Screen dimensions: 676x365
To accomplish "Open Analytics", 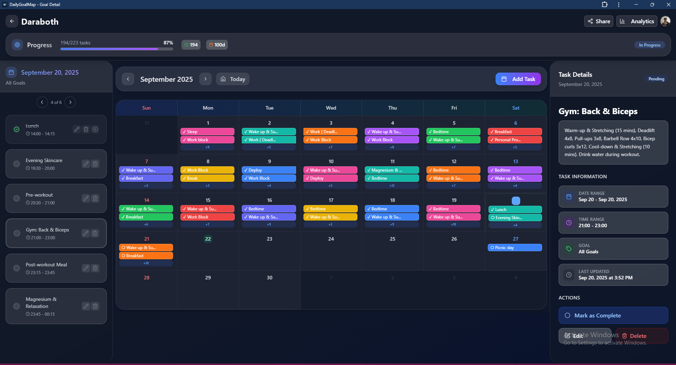I will coord(637,21).
